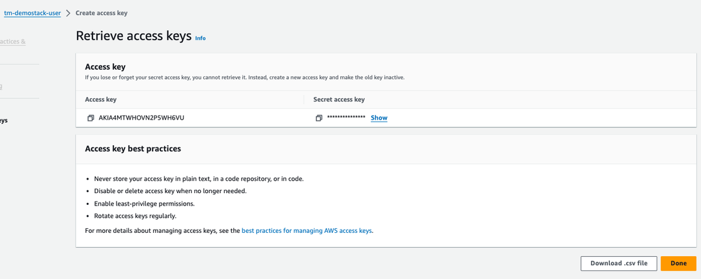This screenshot has width=701, height=279.
Task: Open best practices for managing AWS access keys
Action: tap(307, 230)
